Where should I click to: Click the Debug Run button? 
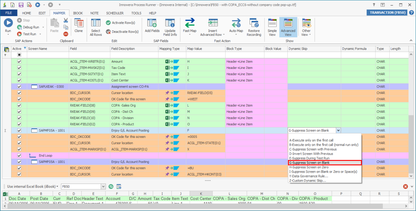click(x=31, y=27)
